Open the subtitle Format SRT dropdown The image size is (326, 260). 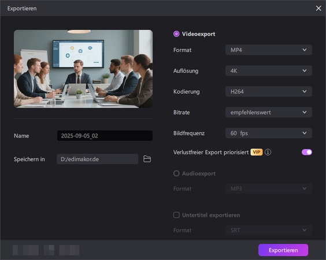point(268,230)
